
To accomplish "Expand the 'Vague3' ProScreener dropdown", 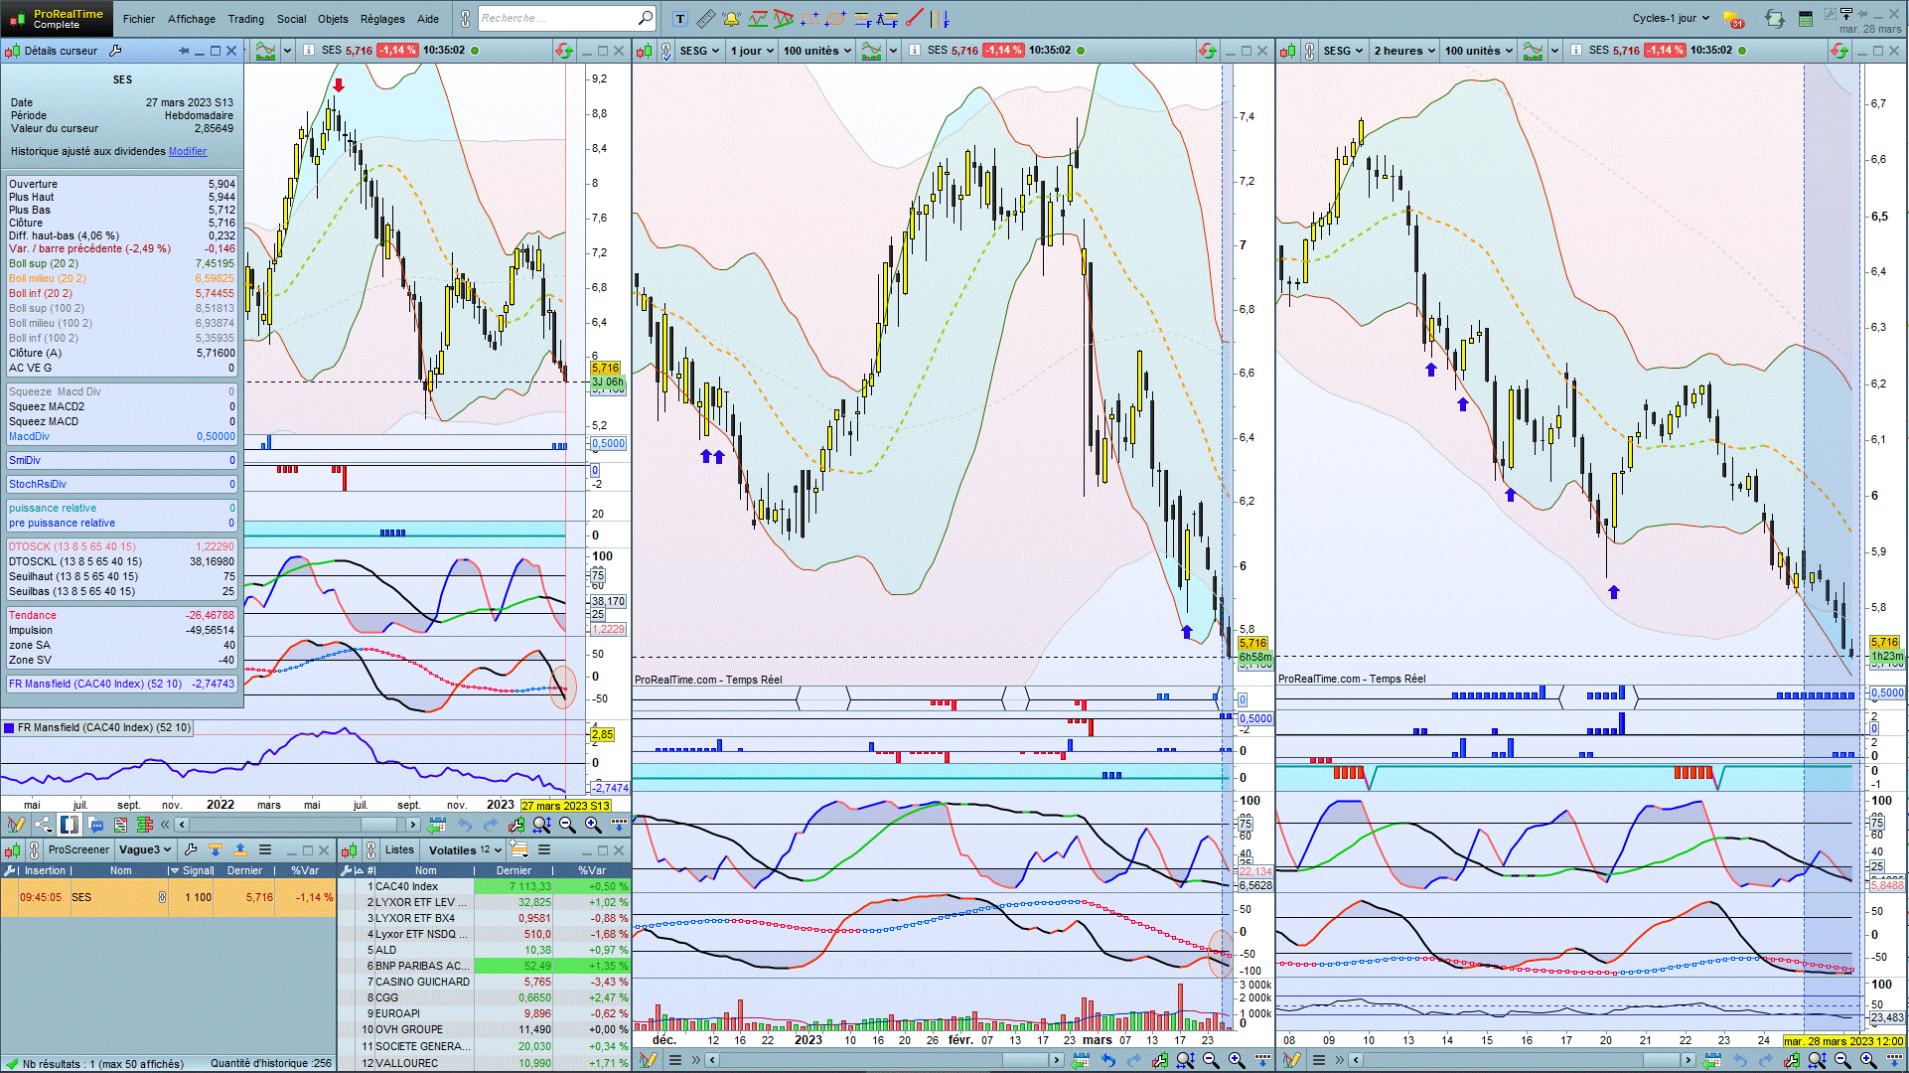I will click(x=146, y=849).
